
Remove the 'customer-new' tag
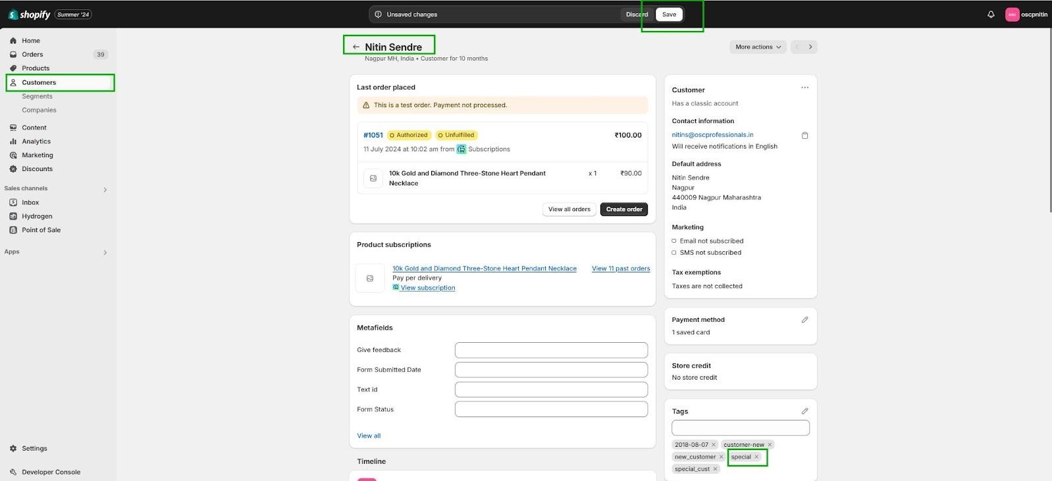[x=770, y=445]
